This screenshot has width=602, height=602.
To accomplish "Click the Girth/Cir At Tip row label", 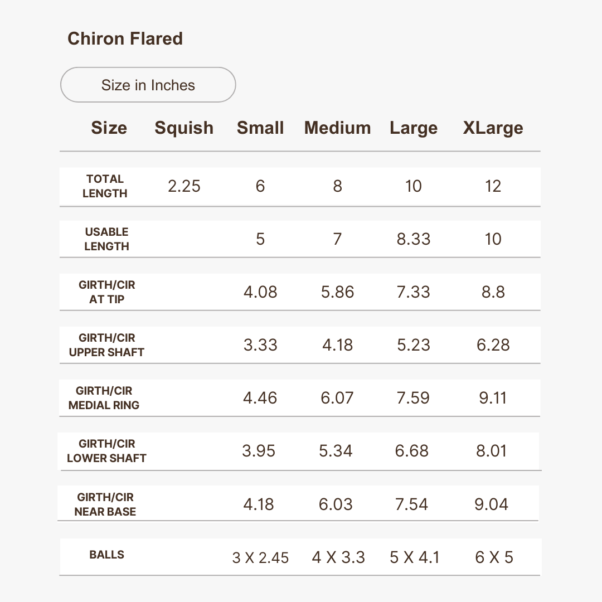I will pyautogui.click(x=106, y=292).
